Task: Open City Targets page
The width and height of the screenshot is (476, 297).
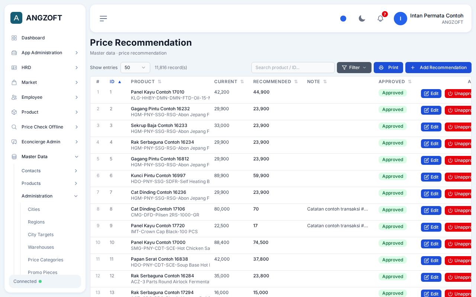Action: click(41, 235)
